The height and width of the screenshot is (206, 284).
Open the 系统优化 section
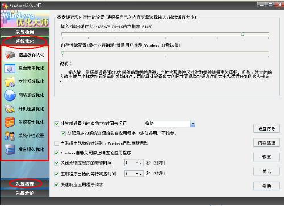[25, 41]
